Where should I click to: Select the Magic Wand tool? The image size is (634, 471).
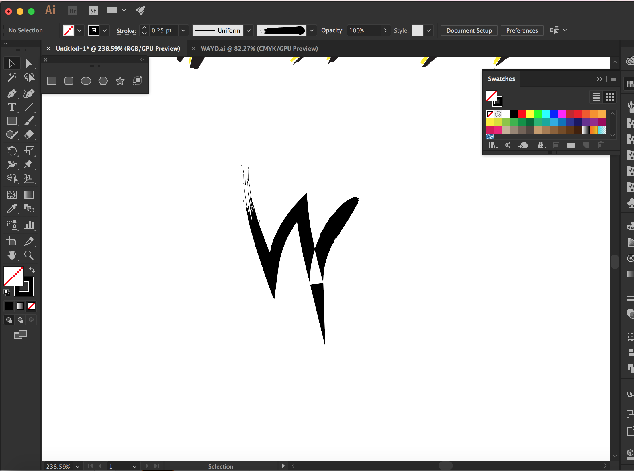click(11, 77)
